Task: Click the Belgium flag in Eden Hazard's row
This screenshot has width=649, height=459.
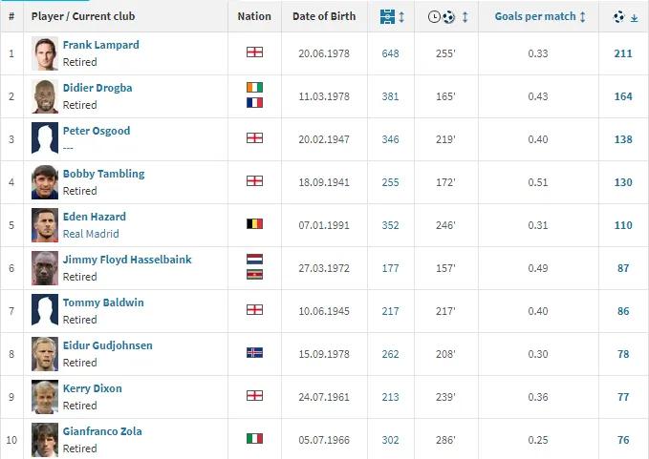Action: (254, 224)
